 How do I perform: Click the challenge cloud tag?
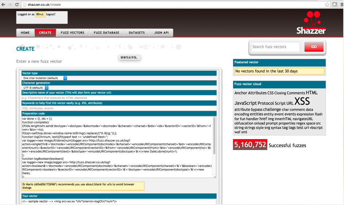272,109
